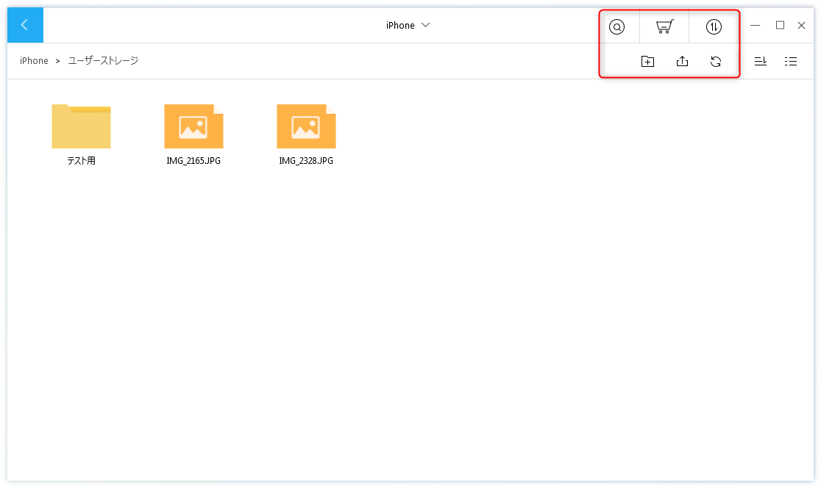Click the transfer up-down arrows icon
This screenshot has height=488, width=821.
coord(714,26)
